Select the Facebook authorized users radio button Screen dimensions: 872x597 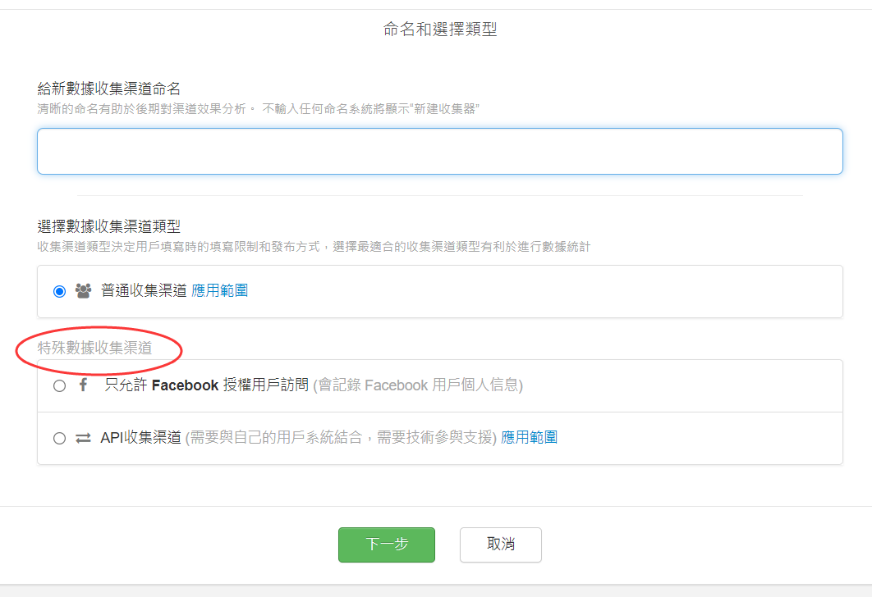tap(59, 385)
